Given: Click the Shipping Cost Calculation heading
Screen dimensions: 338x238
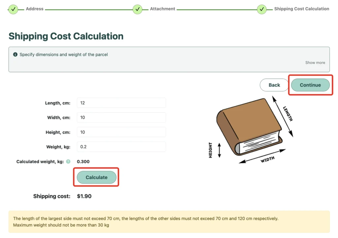Looking at the screenshot, I should [66, 36].
